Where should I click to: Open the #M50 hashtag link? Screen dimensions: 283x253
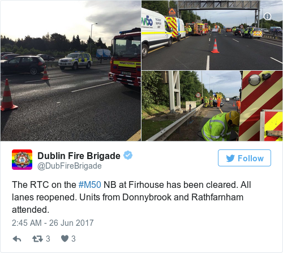pyautogui.click(x=89, y=185)
